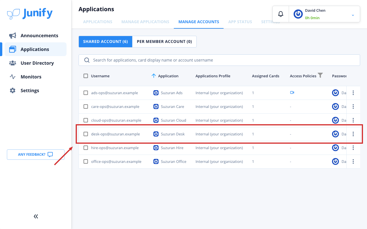Switch to the Manage Applications tab
Screen dimensions: 367x229
tap(145, 22)
